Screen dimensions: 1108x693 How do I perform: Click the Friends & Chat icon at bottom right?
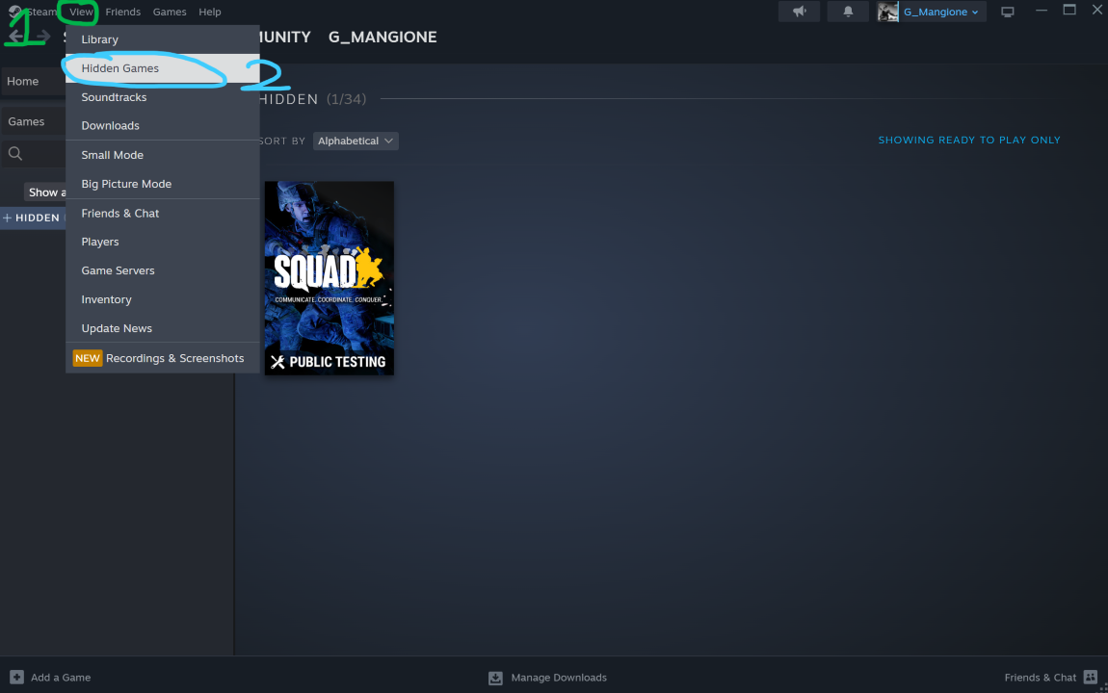1091,677
